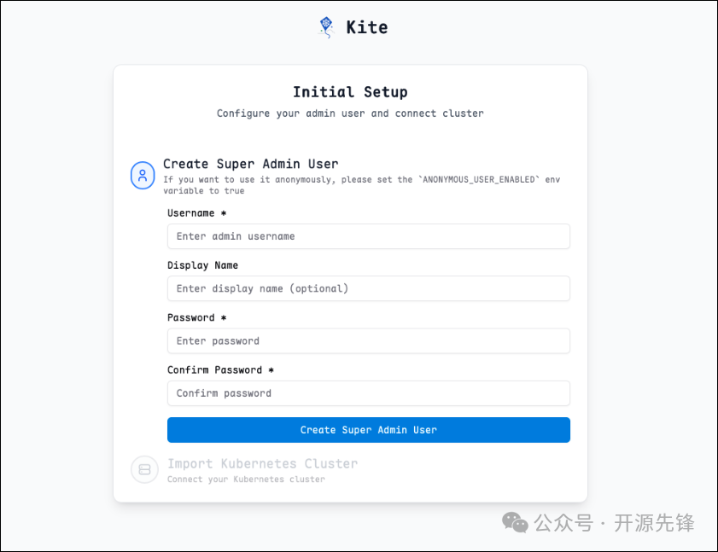
Task: Click the Confirm password field
Action: point(368,393)
